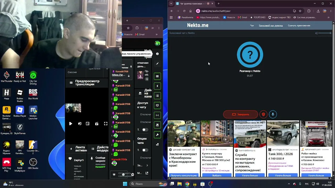Click the info icon in stream sidebar
Image resolution: width=335 pixels, height=188 pixels.
tap(157, 54)
